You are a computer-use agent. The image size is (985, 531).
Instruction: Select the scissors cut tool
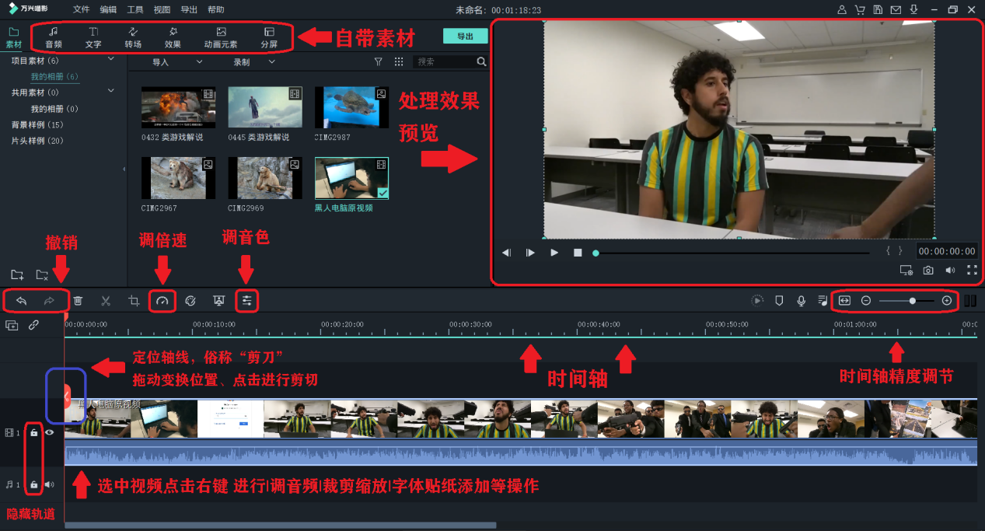(105, 301)
